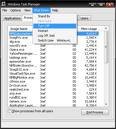Viewport: 116px width, 129px height.
Task: Close the Shut Down menu header
Action: [x=42, y=10]
